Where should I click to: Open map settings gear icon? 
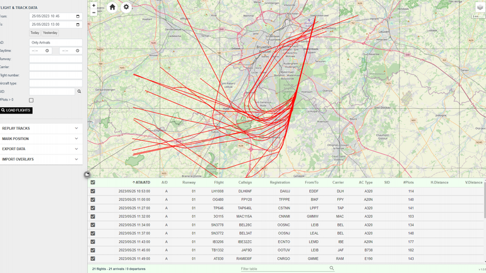pyautogui.click(x=126, y=7)
